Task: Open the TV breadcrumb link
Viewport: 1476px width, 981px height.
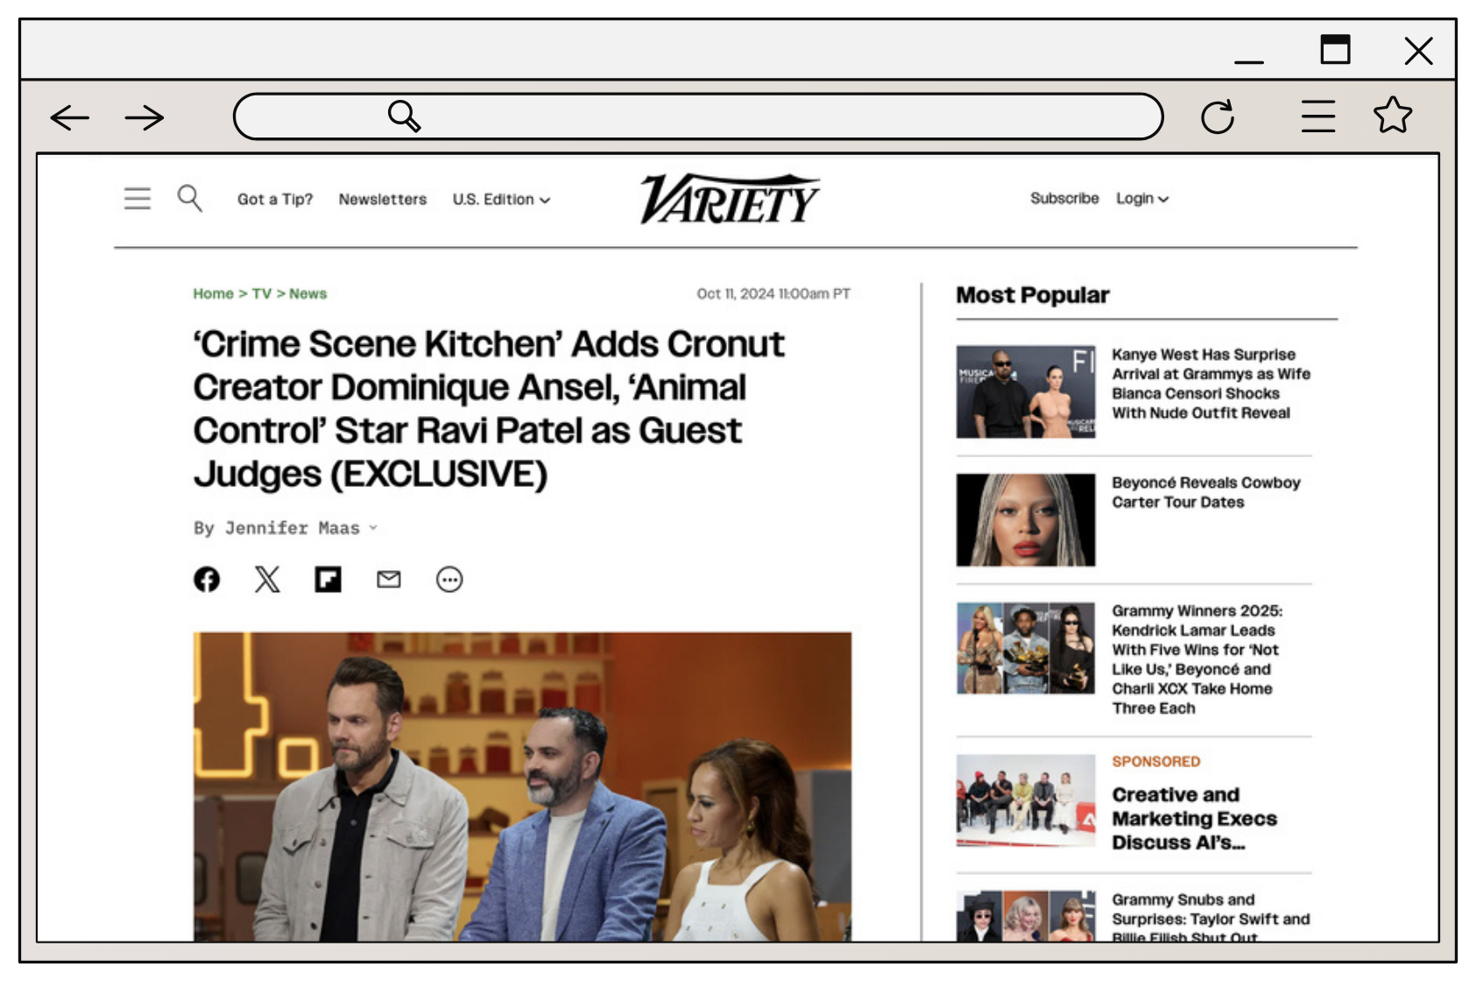Action: [263, 293]
